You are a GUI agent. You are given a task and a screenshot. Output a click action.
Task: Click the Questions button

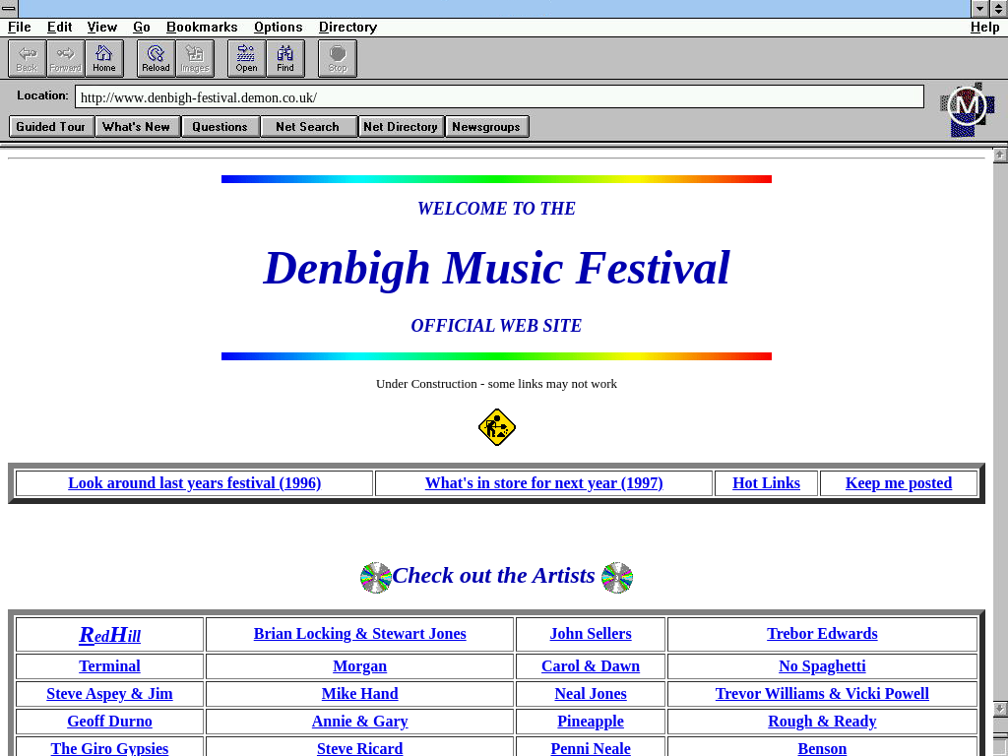point(220,127)
